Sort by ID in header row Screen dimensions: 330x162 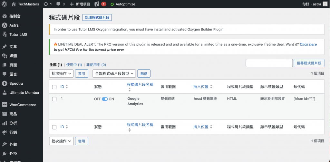click(64, 87)
